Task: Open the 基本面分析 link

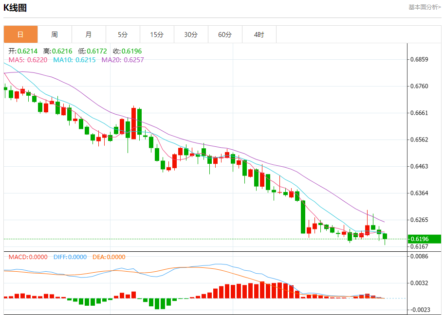Action: pos(425,7)
